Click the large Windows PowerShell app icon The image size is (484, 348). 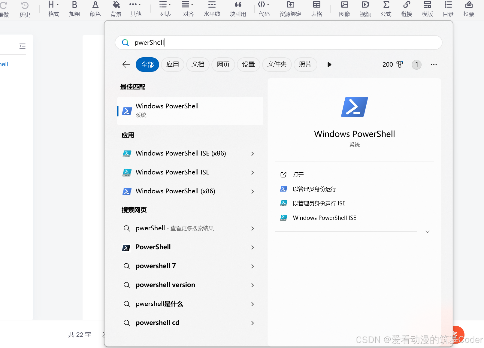tap(355, 107)
